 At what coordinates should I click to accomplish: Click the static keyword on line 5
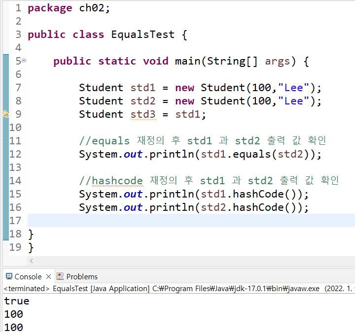pos(117,61)
